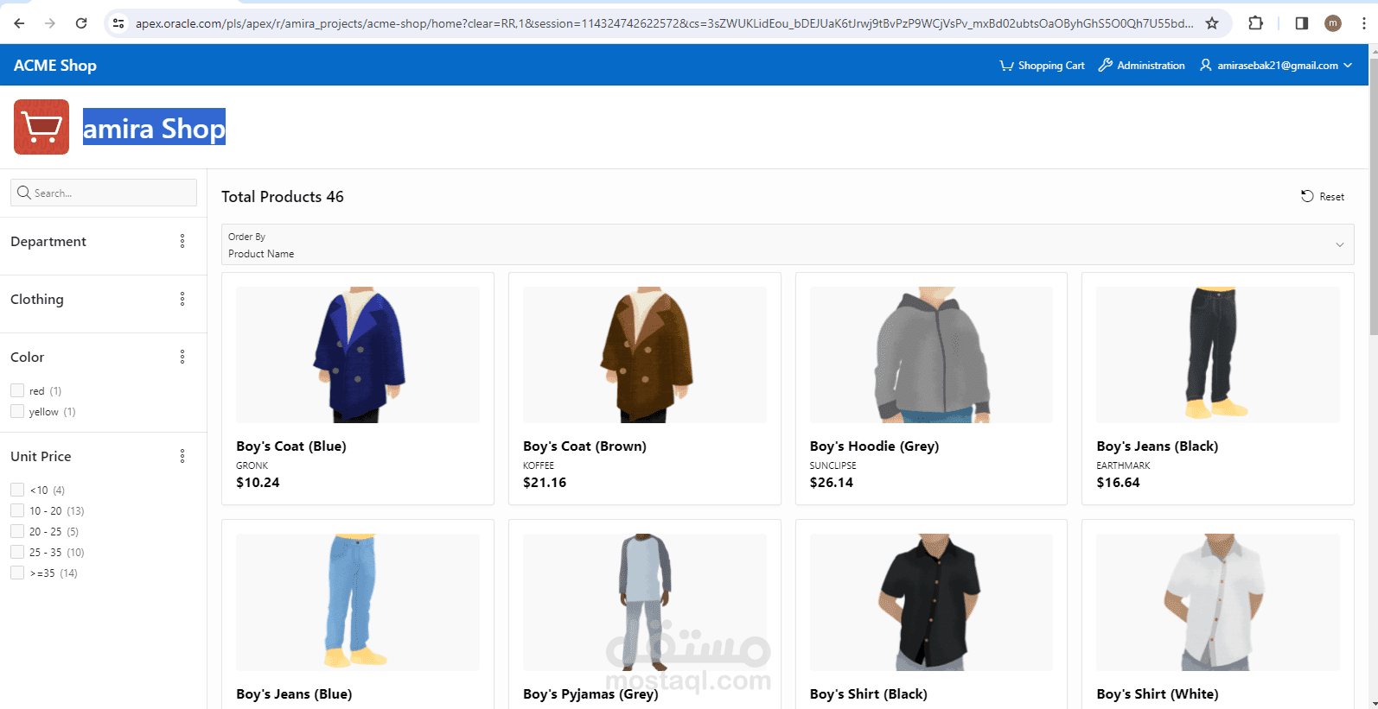Click the Reset circular arrow icon

(x=1307, y=196)
